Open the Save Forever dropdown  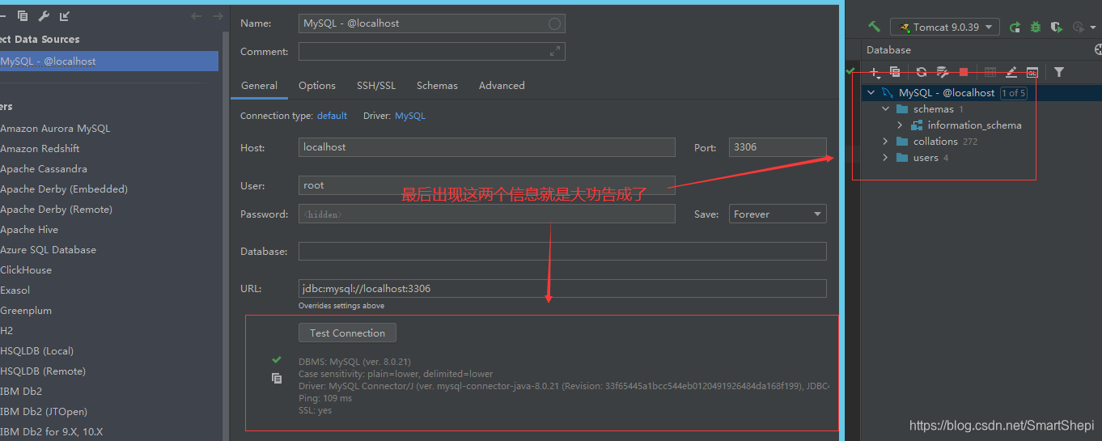pos(777,214)
